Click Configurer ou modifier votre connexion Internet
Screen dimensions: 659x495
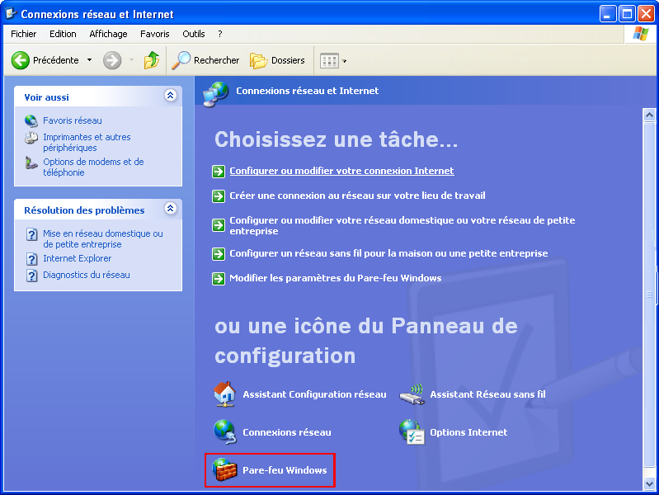pyautogui.click(x=341, y=171)
